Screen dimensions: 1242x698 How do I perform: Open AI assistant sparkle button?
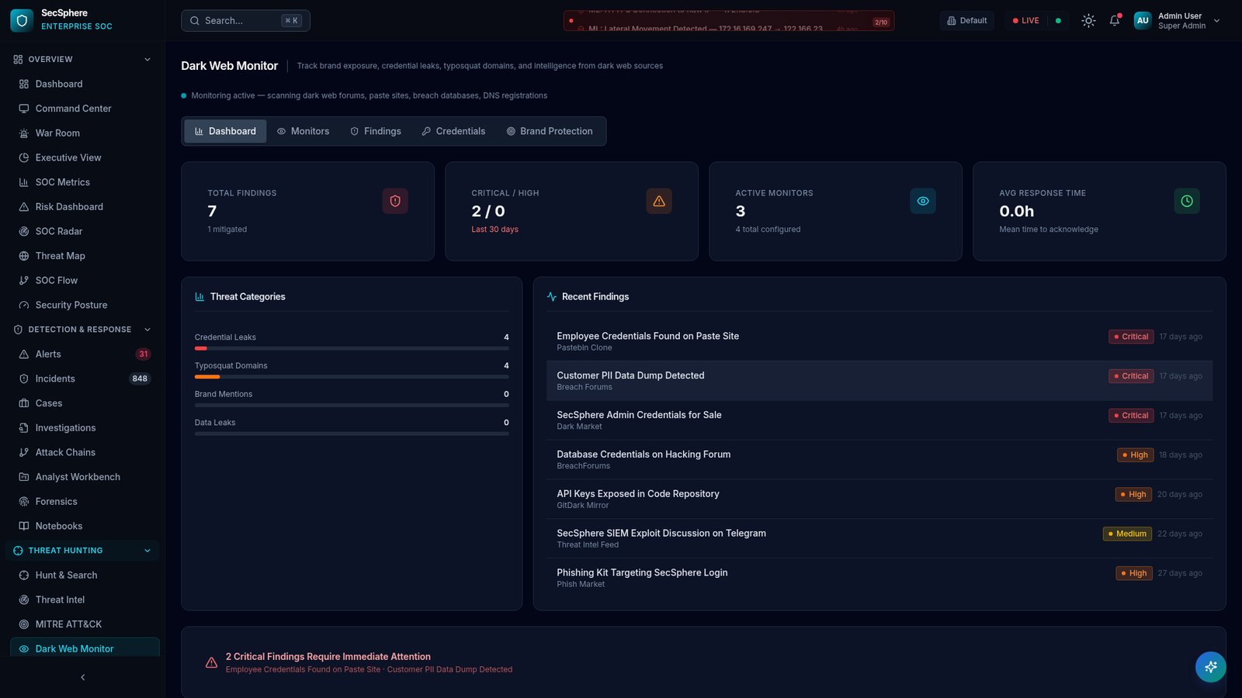pos(1211,667)
